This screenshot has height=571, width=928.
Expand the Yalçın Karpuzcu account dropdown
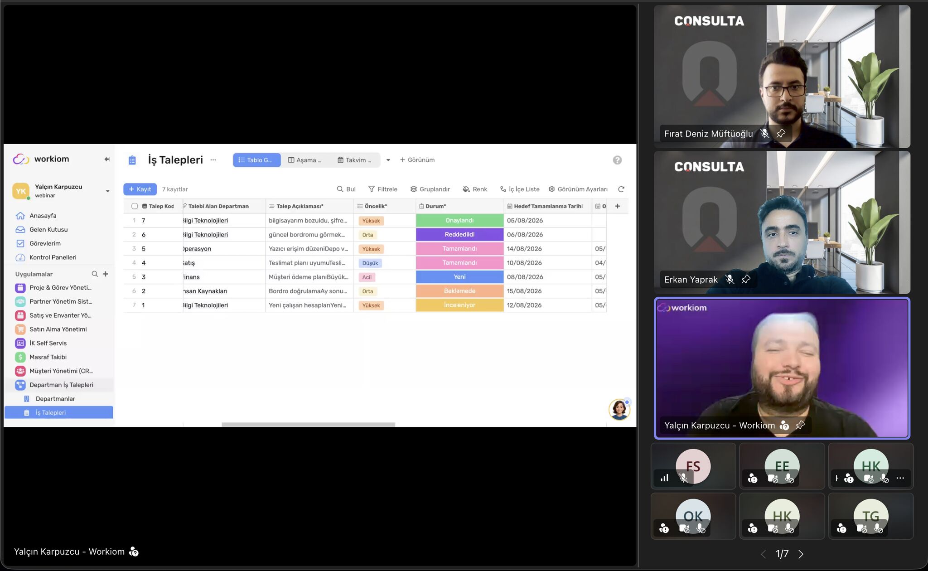tap(107, 191)
